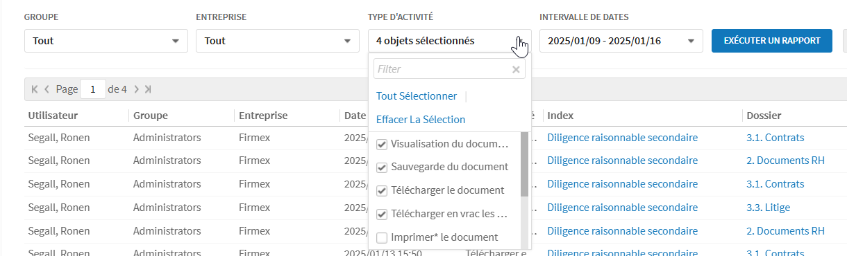Click Tout Sélectionner option

(417, 96)
